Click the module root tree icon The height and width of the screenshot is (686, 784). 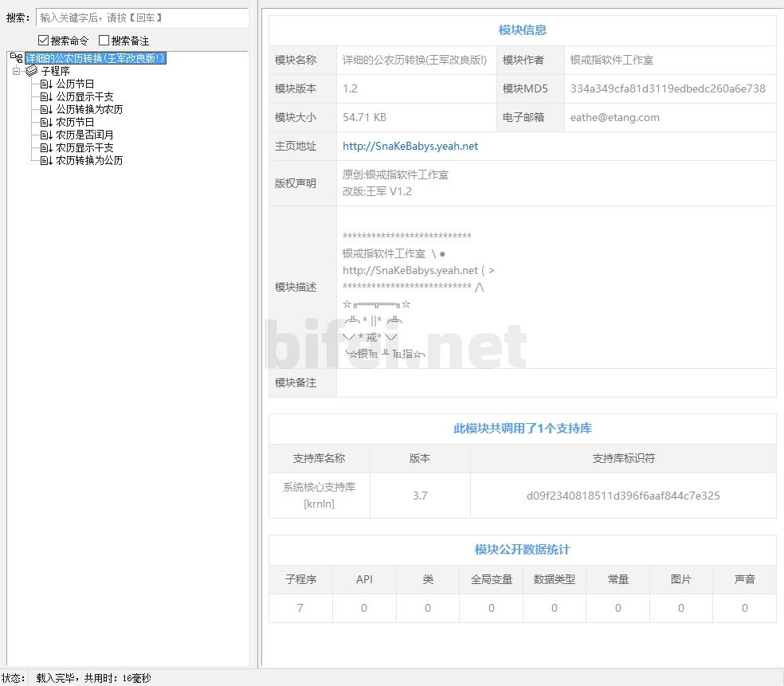pos(16,58)
